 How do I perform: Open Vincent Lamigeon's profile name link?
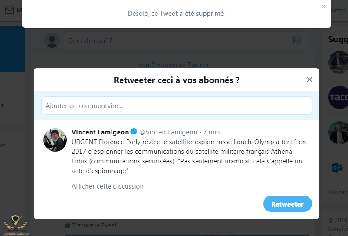click(x=100, y=132)
